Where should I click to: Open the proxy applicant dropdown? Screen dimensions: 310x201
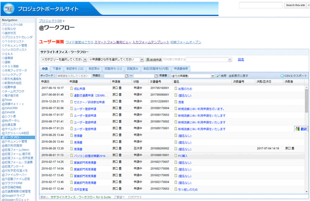pyautogui.click(x=209, y=59)
